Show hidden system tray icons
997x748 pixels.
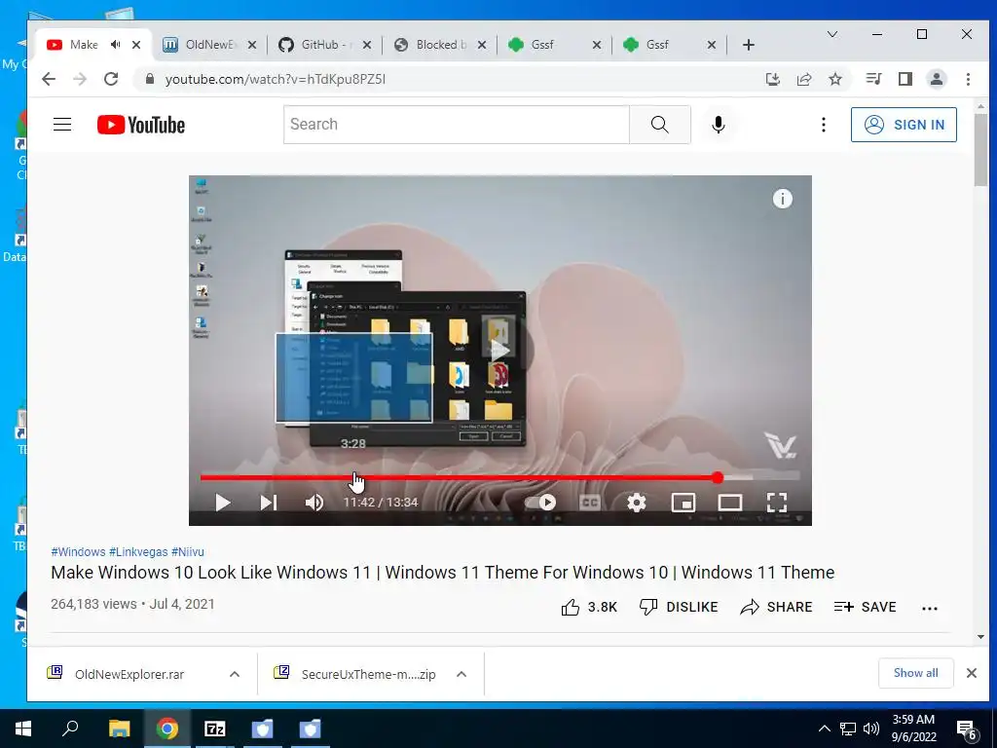click(x=824, y=729)
